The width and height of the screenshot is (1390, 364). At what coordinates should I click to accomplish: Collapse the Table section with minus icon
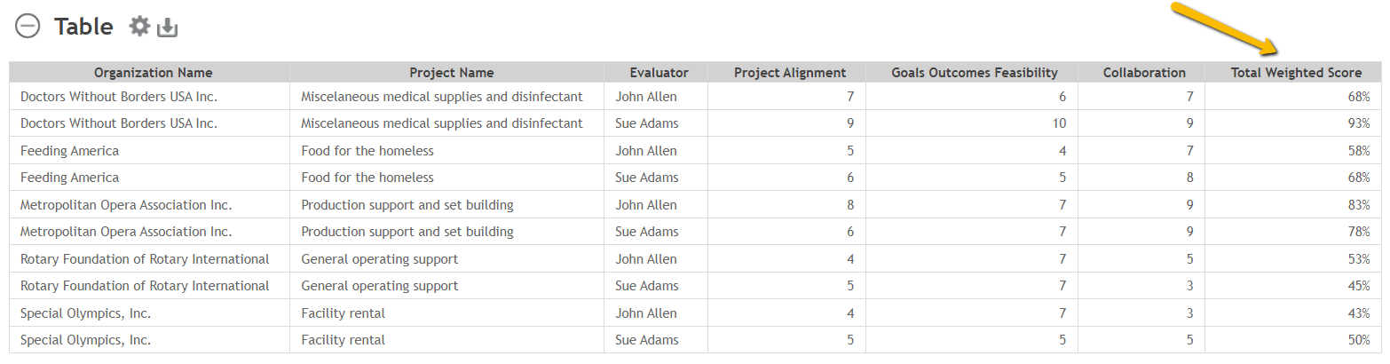click(28, 28)
